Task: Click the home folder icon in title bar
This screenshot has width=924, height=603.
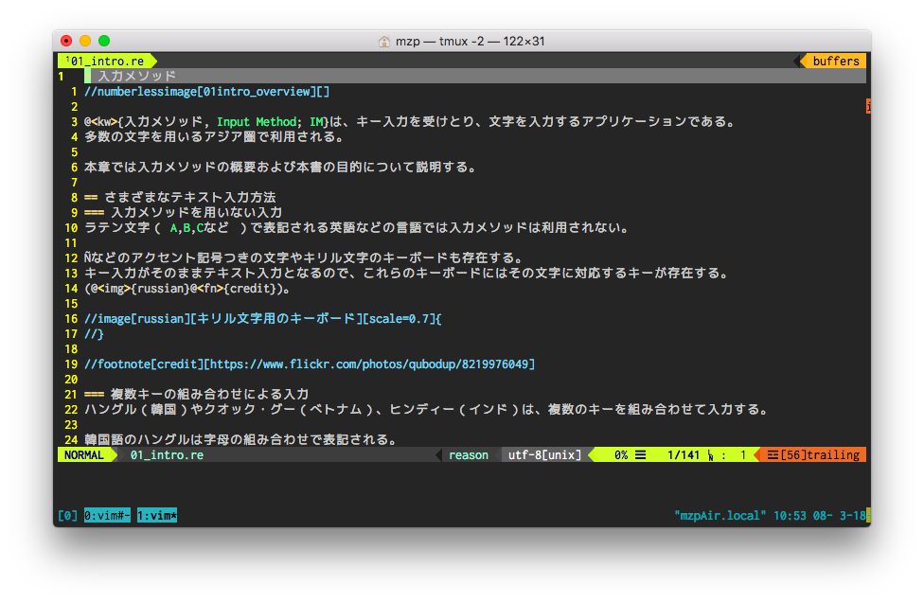Action: (x=384, y=42)
